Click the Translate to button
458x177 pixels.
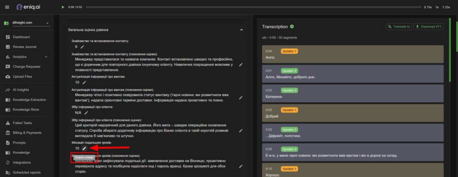tap(399, 26)
